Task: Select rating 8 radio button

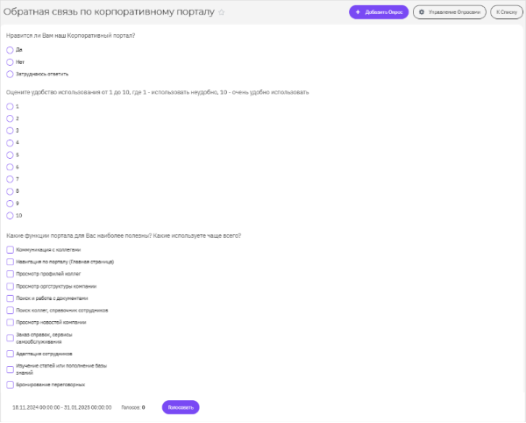Action: [10, 191]
